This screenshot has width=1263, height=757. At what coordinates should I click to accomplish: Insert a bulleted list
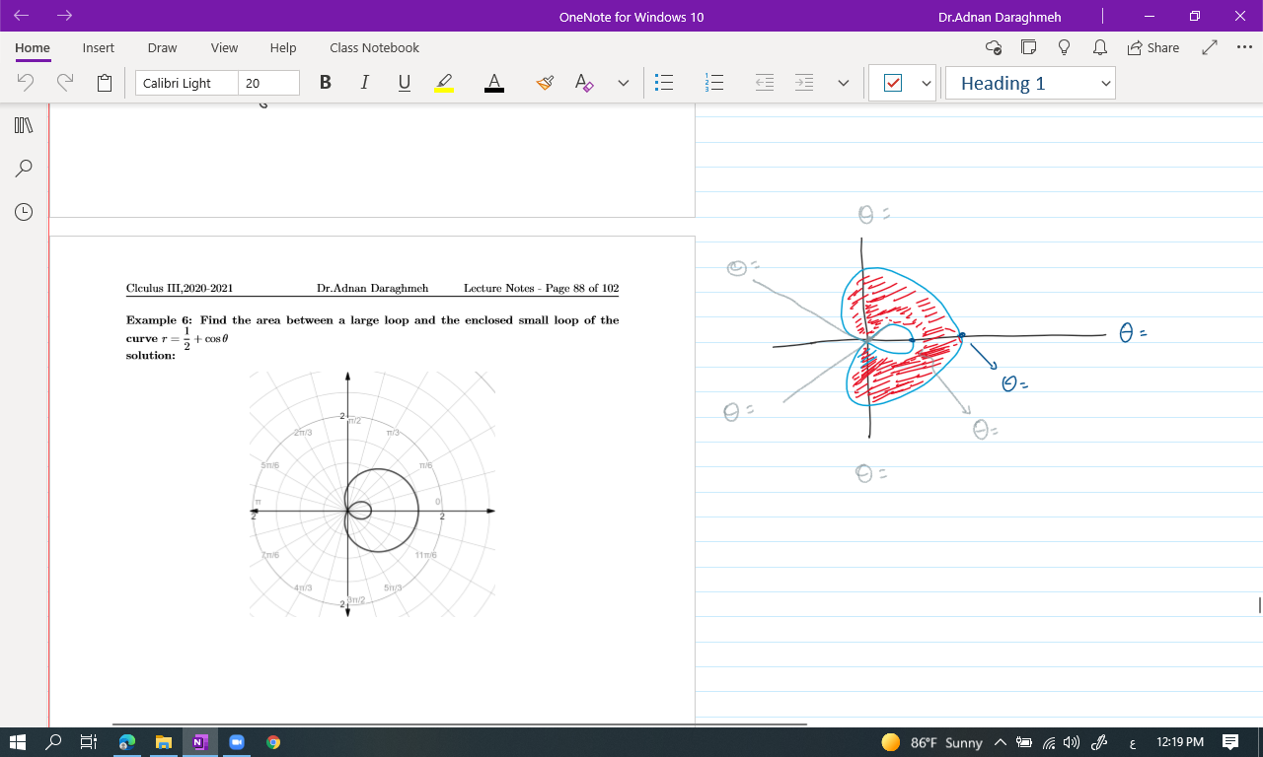[x=665, y=84]
